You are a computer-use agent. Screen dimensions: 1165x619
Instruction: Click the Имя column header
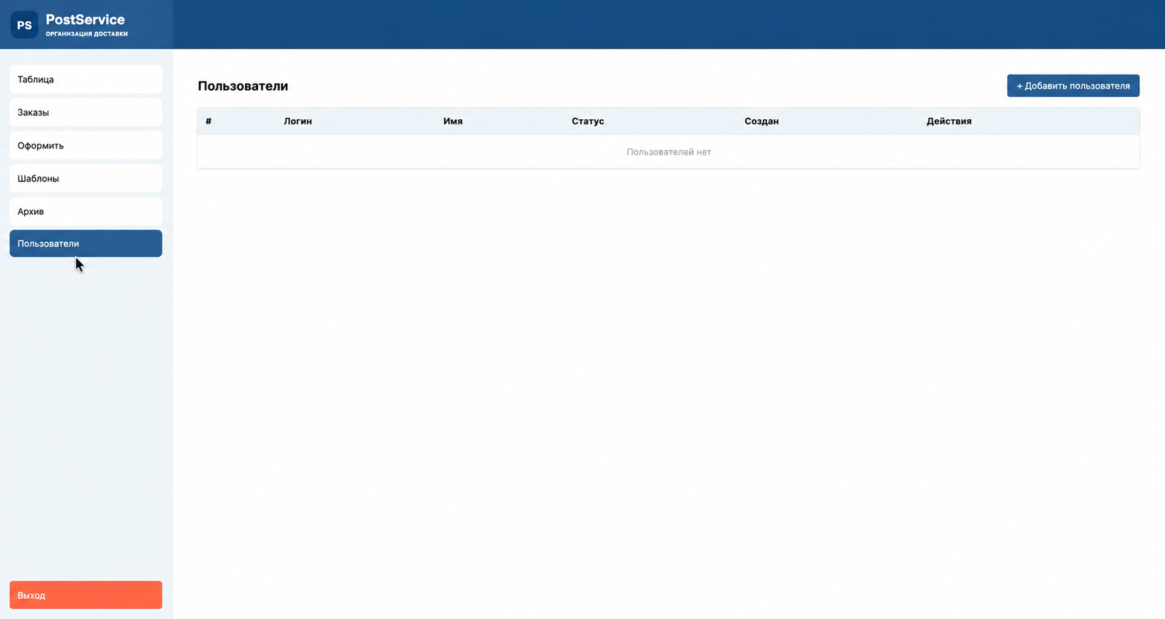click(x=453, y=121)
